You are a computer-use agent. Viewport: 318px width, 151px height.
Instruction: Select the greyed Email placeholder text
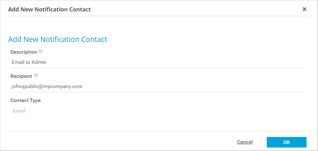coord(19,111)
